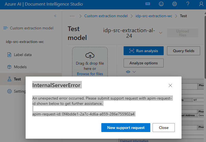Click the vertical scrollbar thumb

coord(205,47)
